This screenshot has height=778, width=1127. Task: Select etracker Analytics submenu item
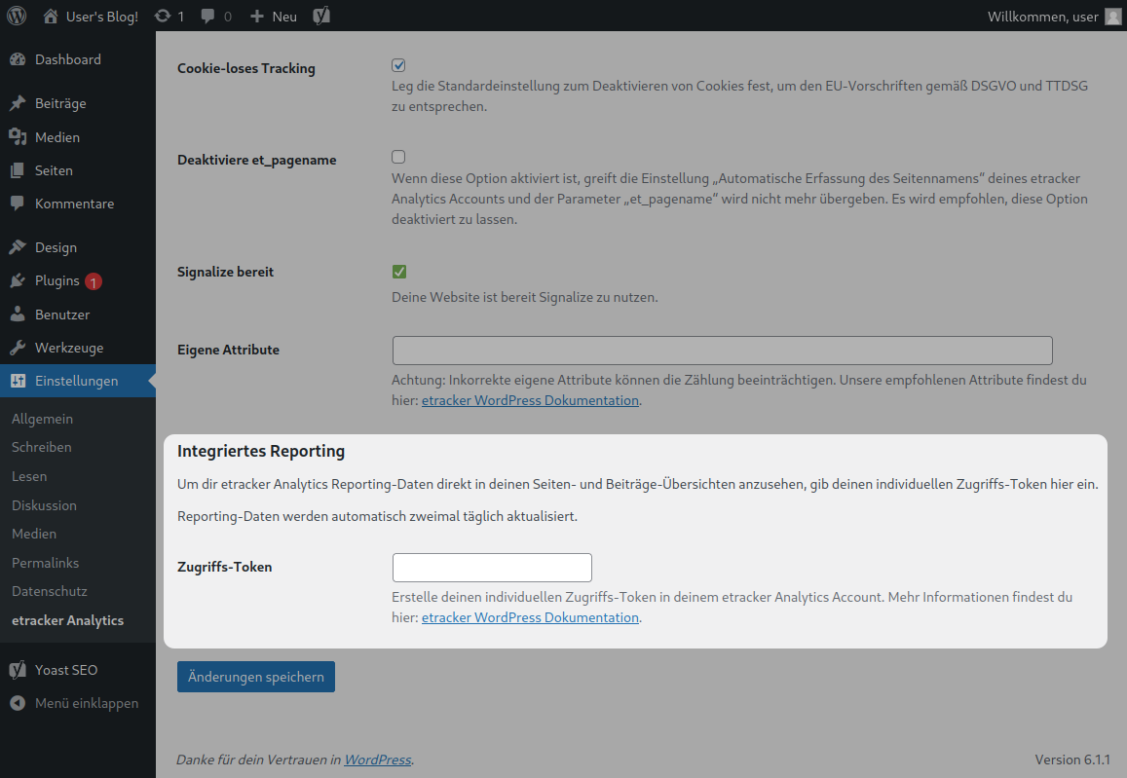coord(67,620)
